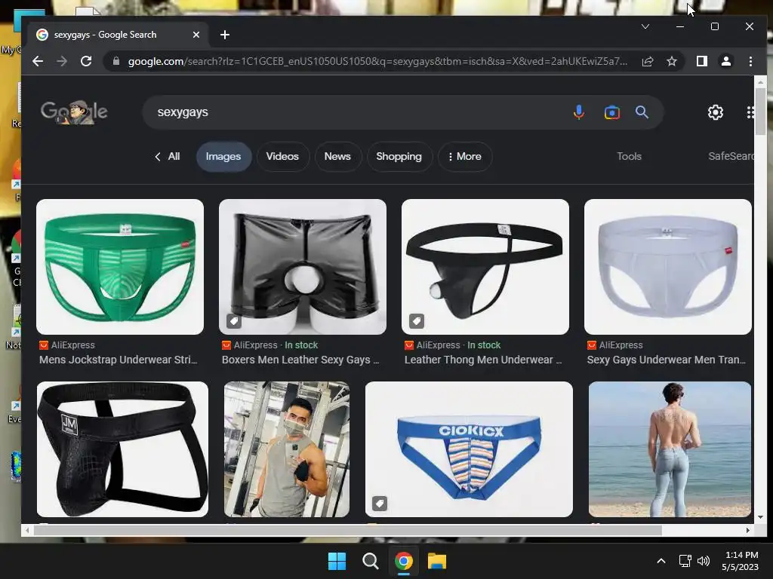The width and height of the screenshot is (773, 579).
Task: Go back to the previous page
Action: coord(38,61)
